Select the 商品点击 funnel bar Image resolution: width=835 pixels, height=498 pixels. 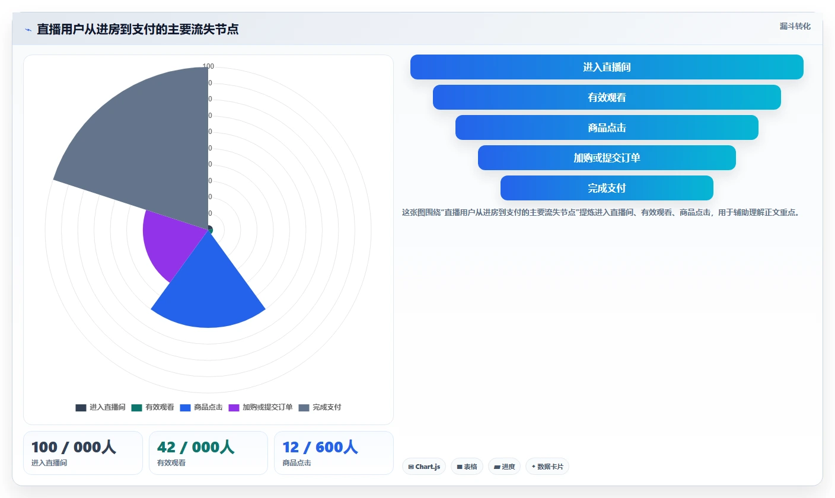pyautogui.click(x=607, y=127)
